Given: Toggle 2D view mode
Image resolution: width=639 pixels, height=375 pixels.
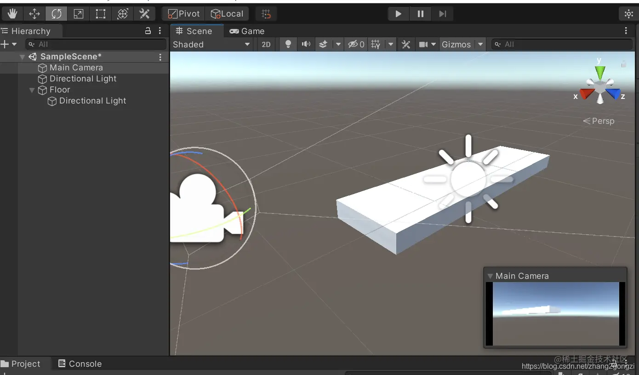Looking at the screenshot, I should 266,44.
